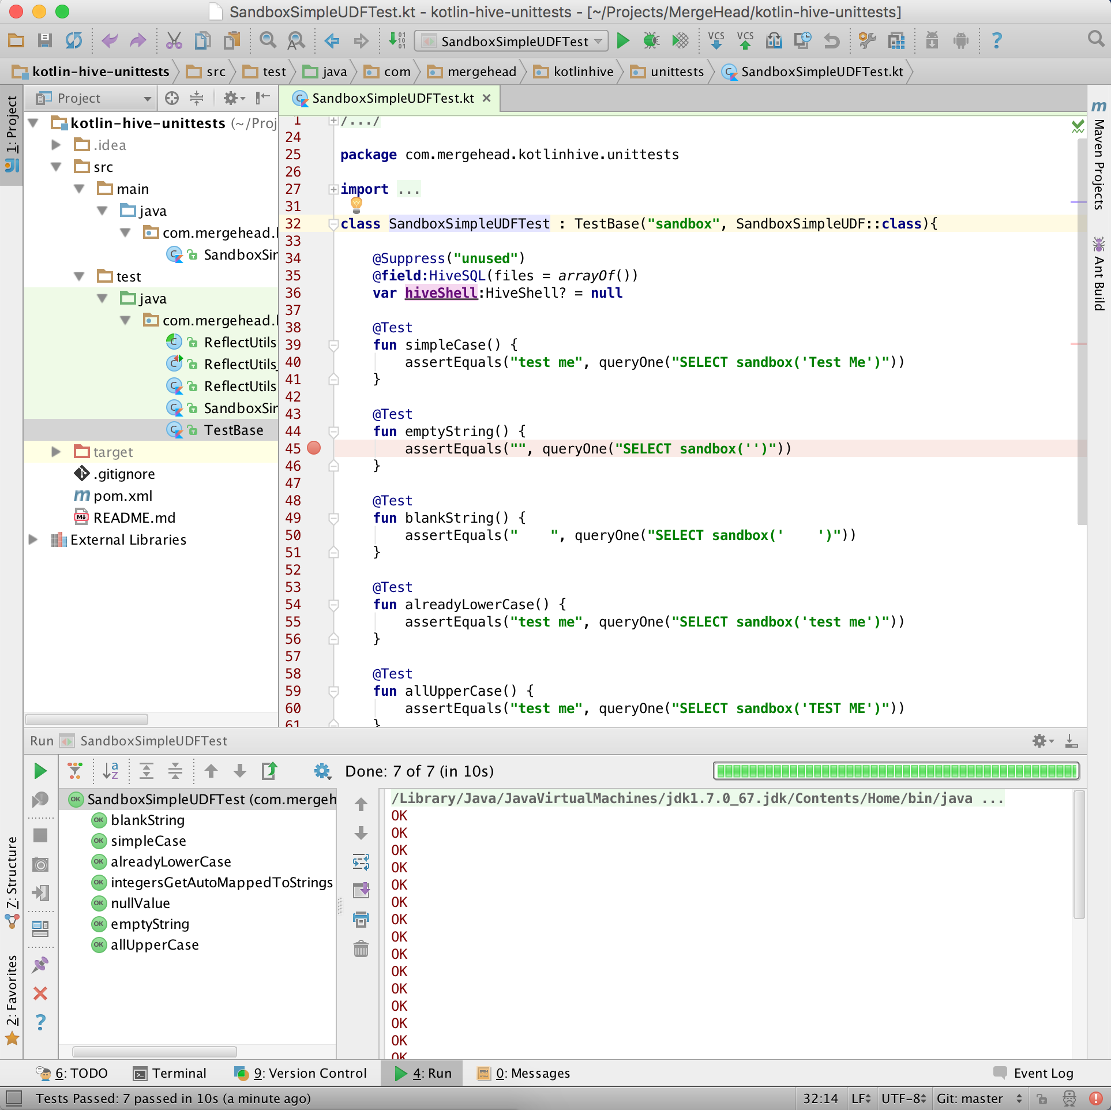Click the VCS Commit Changes icon

point(745,41)
